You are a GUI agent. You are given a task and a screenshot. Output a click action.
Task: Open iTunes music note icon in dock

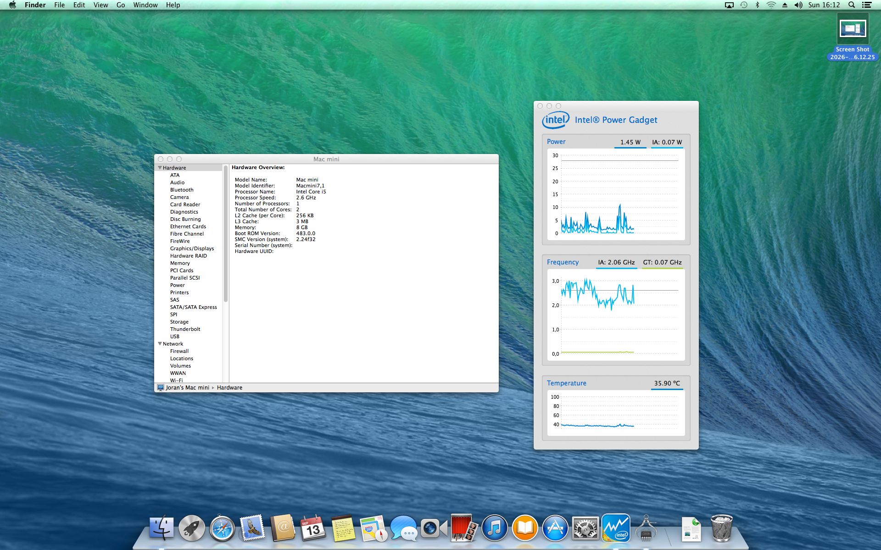pyautogui.click(x=494, y=528)
